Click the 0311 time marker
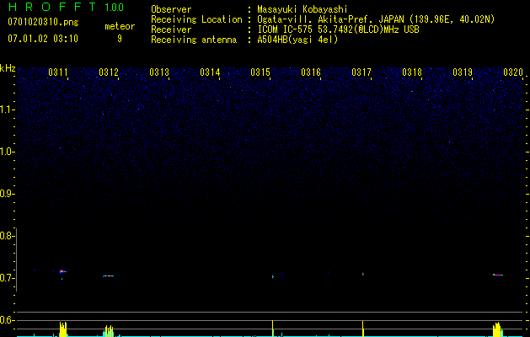This screenshot has width=530, height=337. click(x=58, y=72)
